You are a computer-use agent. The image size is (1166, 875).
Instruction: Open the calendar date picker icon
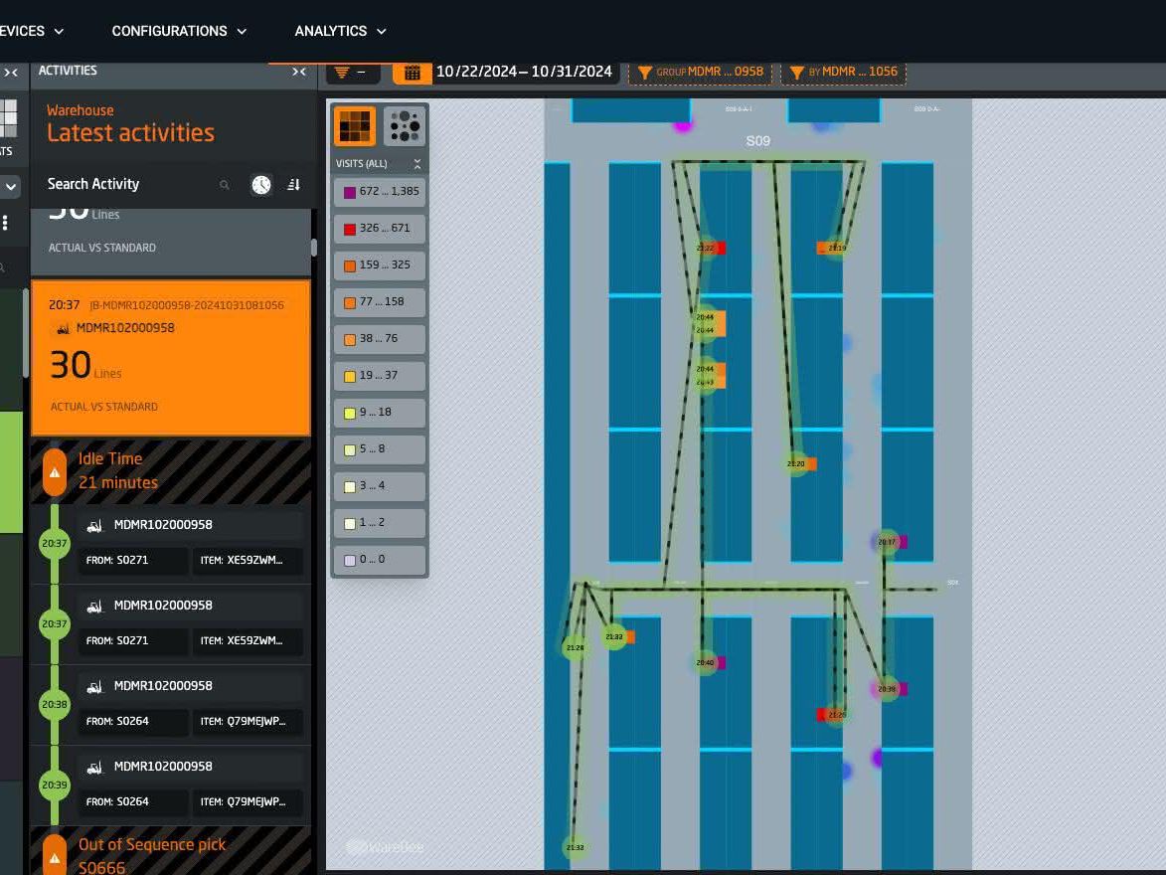[x=412, y=73]
